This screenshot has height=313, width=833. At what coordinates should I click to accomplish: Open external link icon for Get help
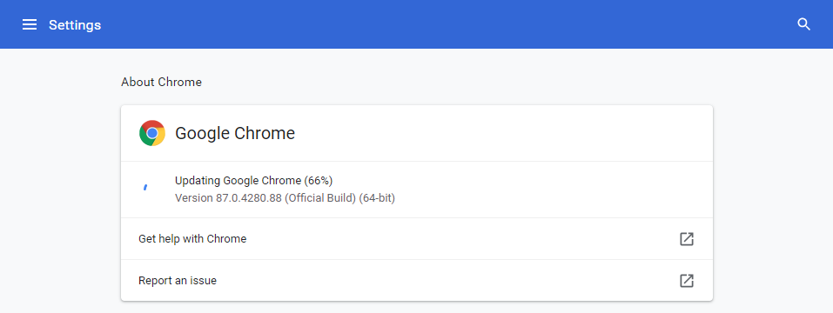[x=687, y=239]
